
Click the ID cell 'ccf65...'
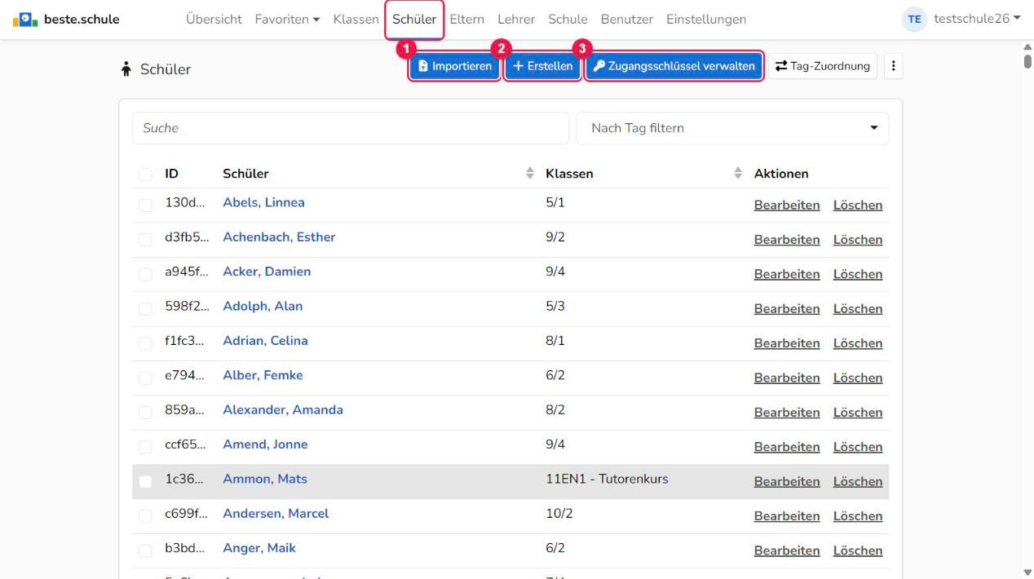[x=185, y=444]
